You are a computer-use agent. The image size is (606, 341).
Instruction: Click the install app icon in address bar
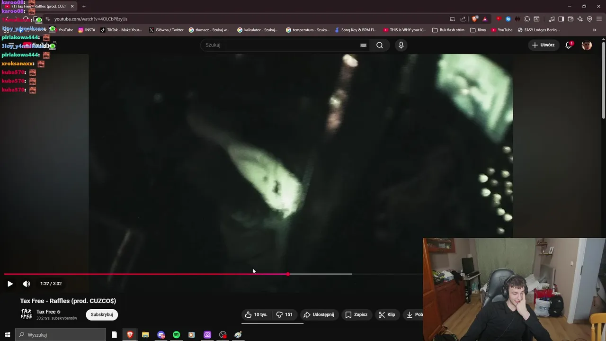click(x=452, y=19)
